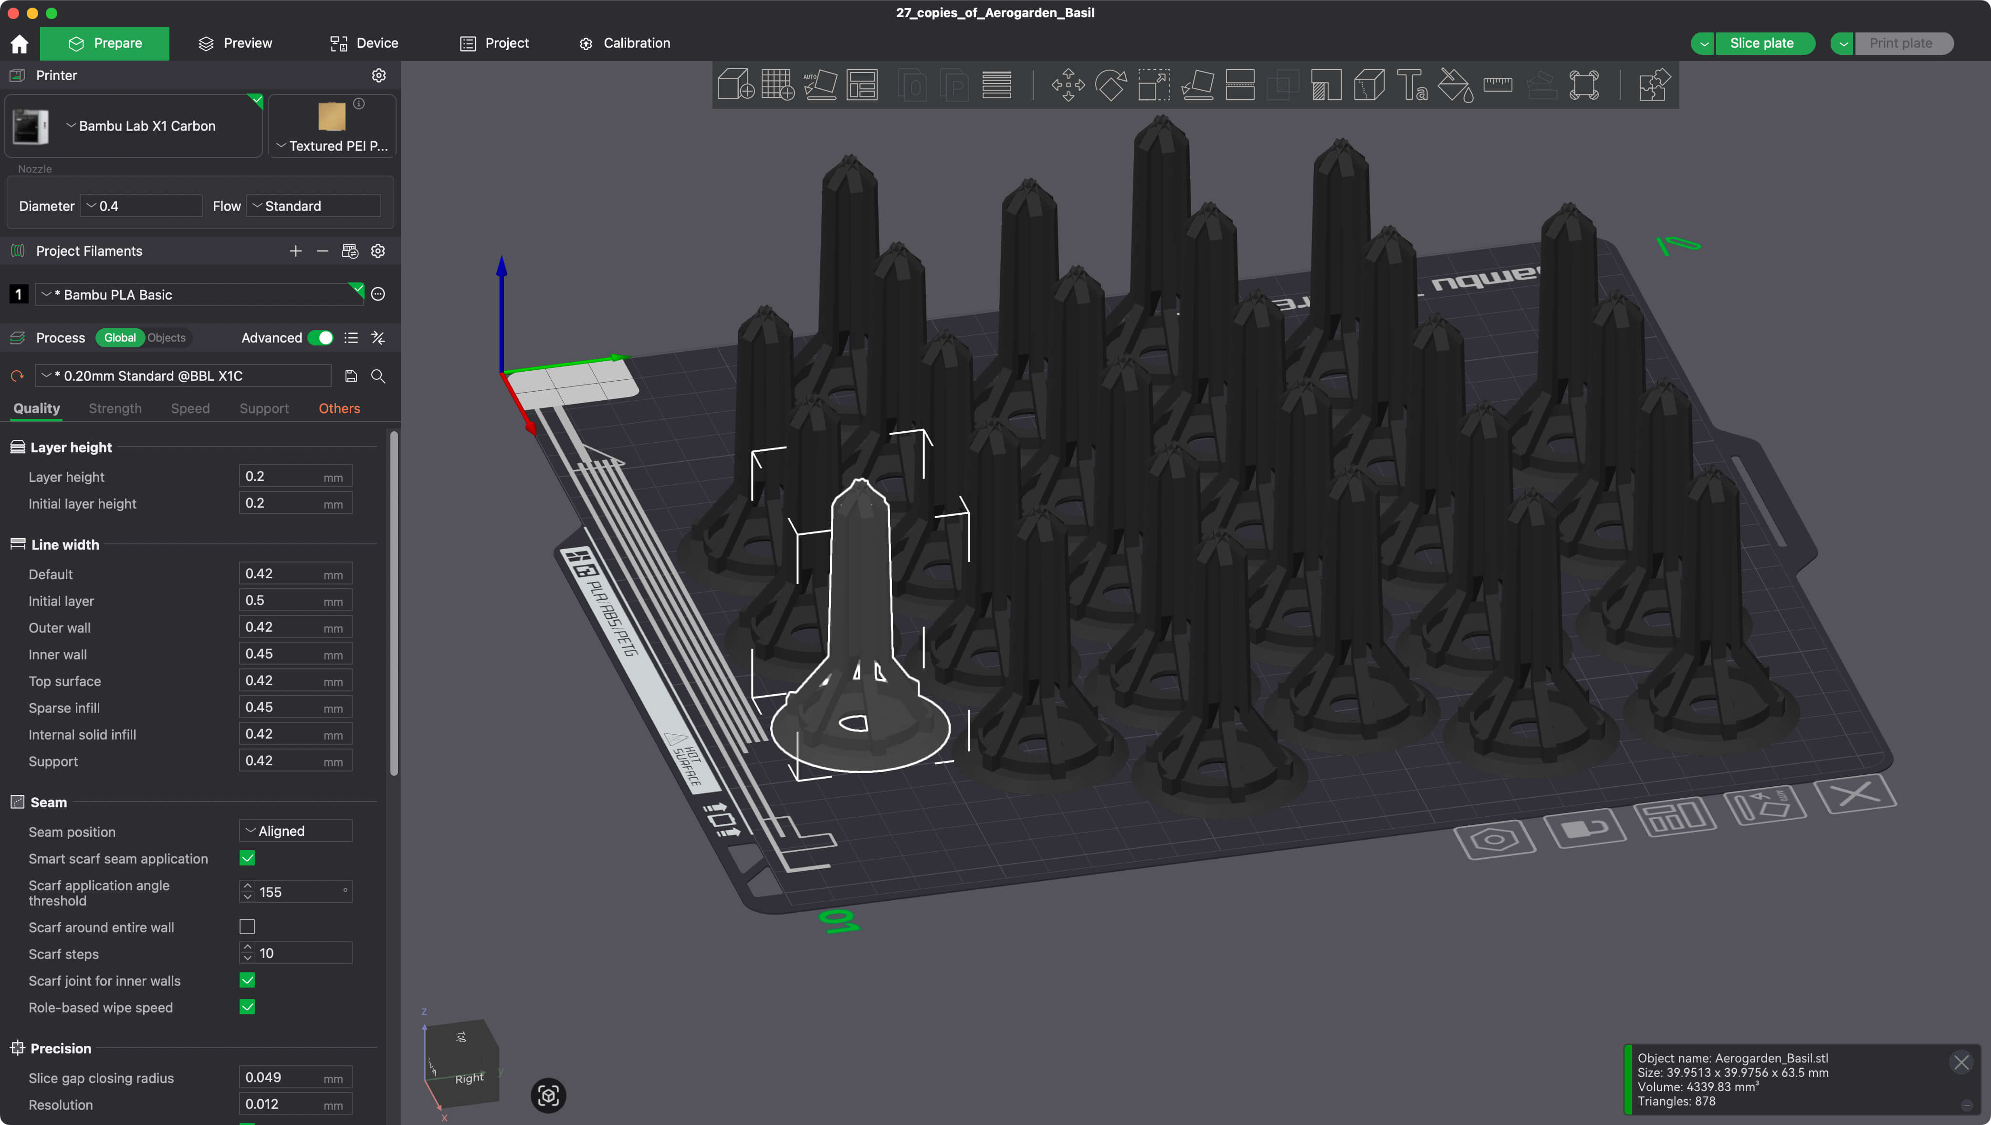1991x1125 pixels.
Task: Decrease the Scarf steps stepper
Action: [247, 958]
